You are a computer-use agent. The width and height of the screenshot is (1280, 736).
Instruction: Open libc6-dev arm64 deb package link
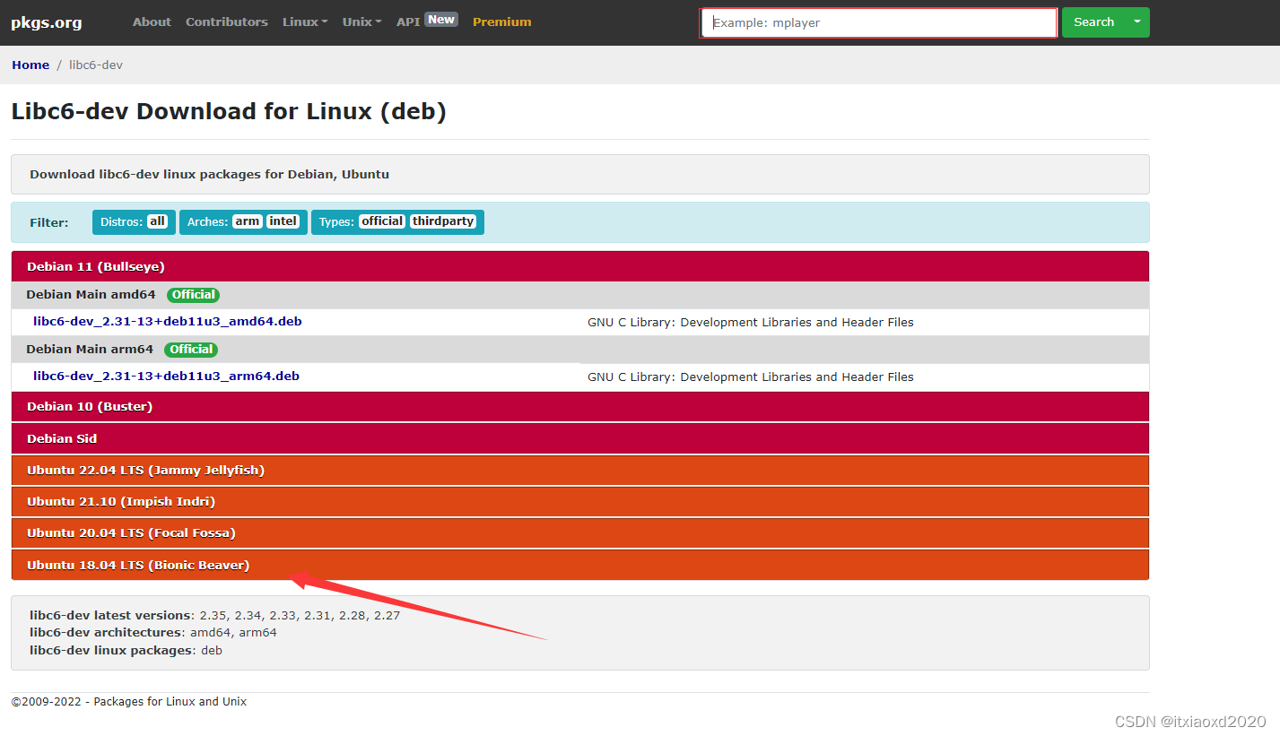click(x=167, y=376)
